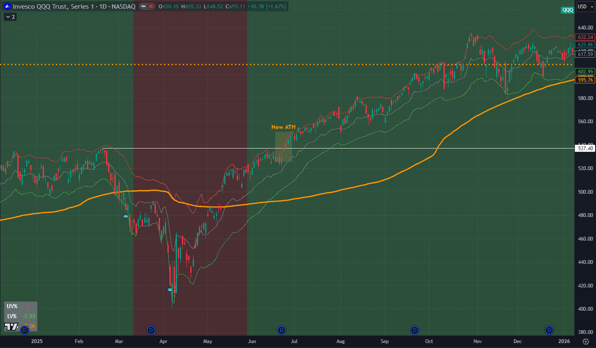
Task: Click the UV% LV% data table
Action: 21,316
